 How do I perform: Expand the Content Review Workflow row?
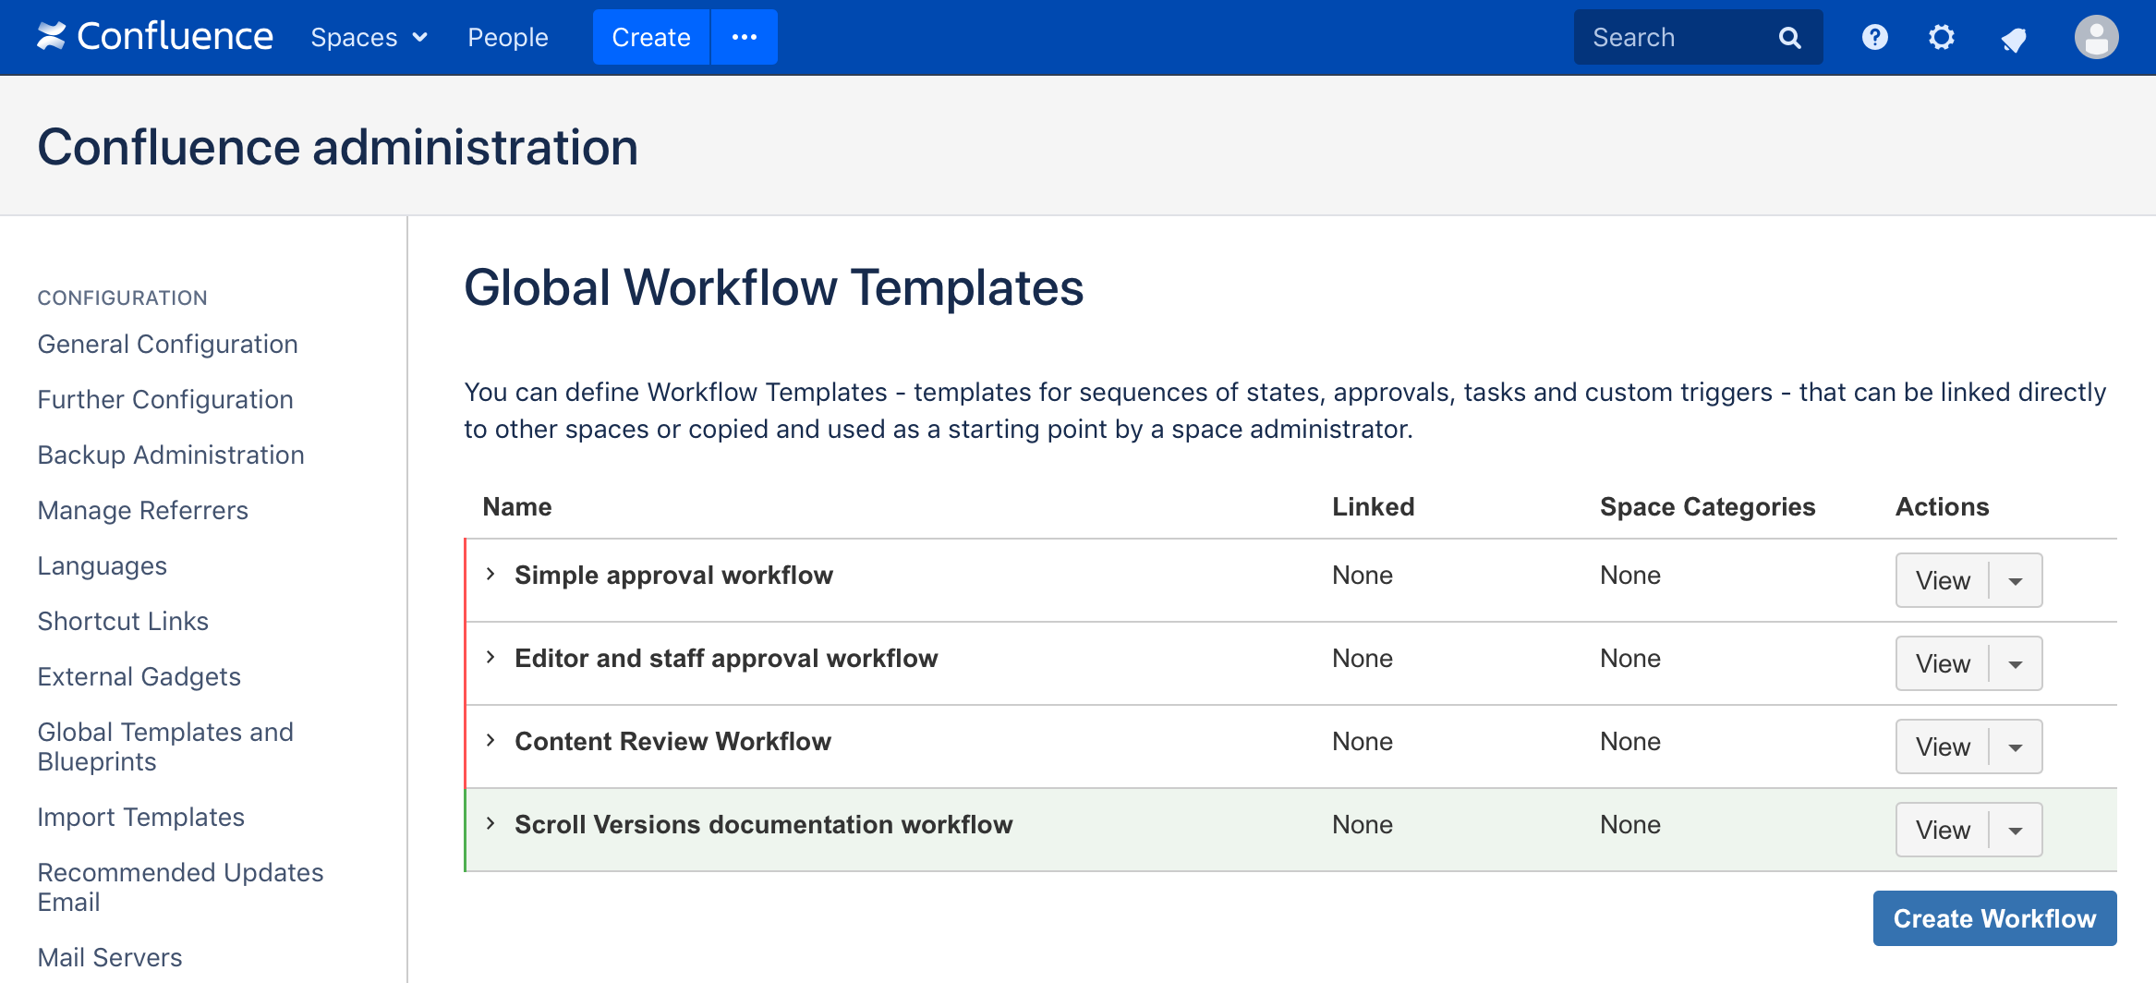coord(491,741)
